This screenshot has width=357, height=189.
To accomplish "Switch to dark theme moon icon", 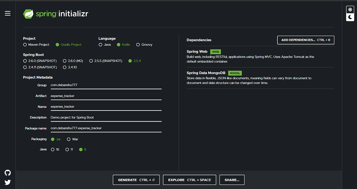I will [350, 17].
